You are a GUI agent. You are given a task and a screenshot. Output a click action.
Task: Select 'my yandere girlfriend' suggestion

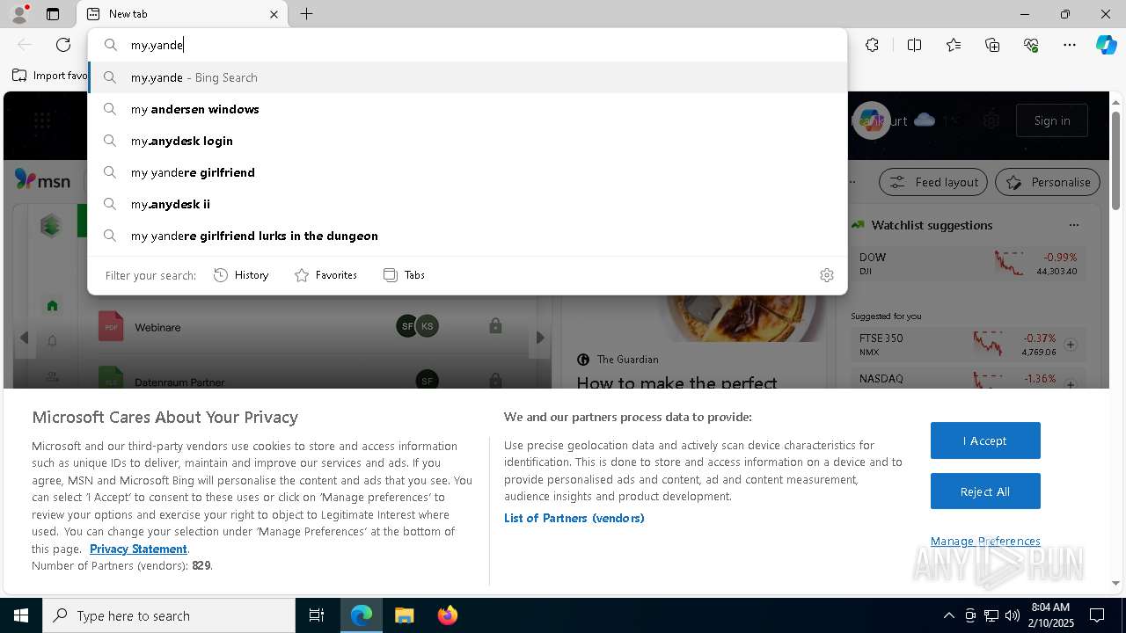(x=467, y=172)
